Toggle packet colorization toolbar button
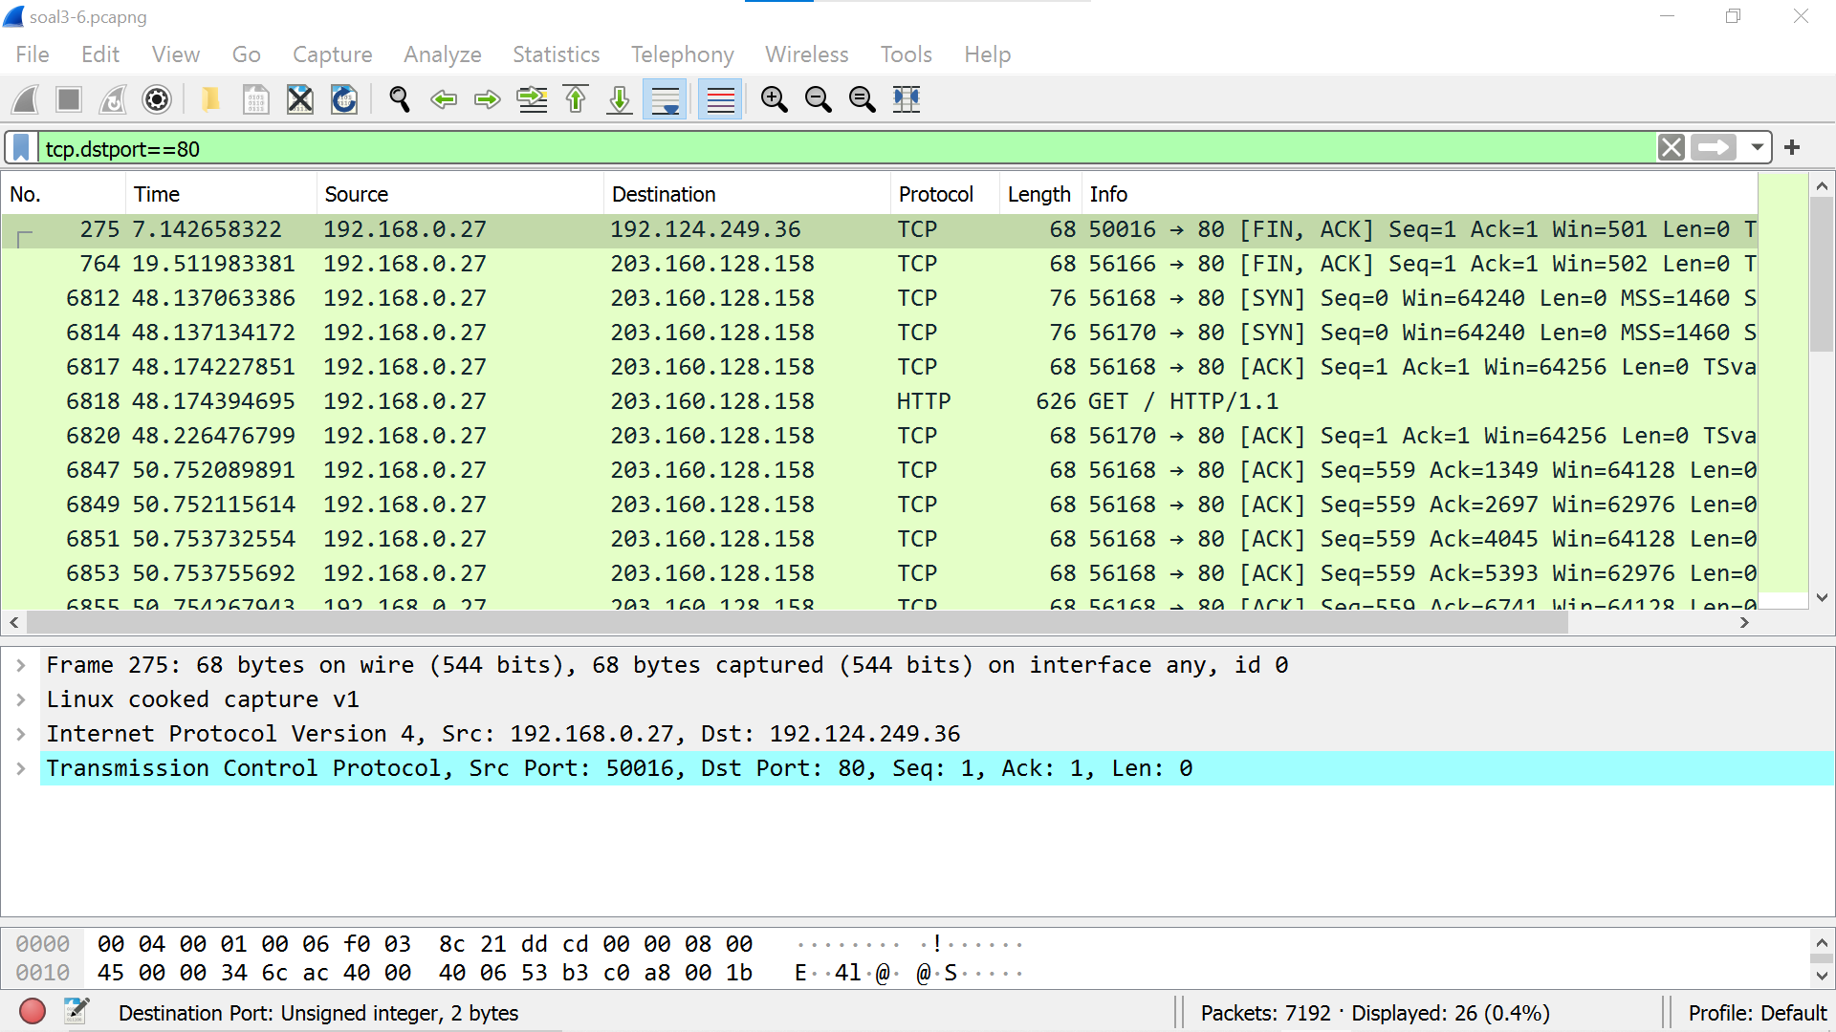Screen dimensions: 1836x1032 point(720,99)
